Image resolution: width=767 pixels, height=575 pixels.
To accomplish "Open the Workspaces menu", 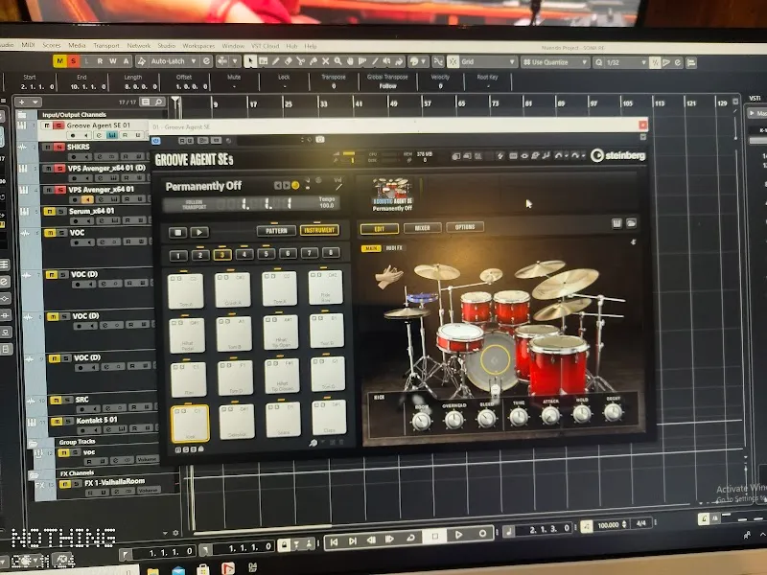I will (x=198, y=45).
